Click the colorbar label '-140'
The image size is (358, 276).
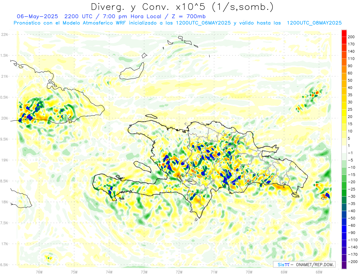click(x=353, y=247)
